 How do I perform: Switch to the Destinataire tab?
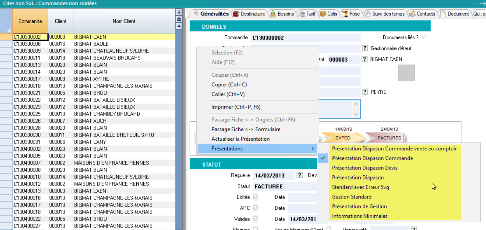(249, 14)
